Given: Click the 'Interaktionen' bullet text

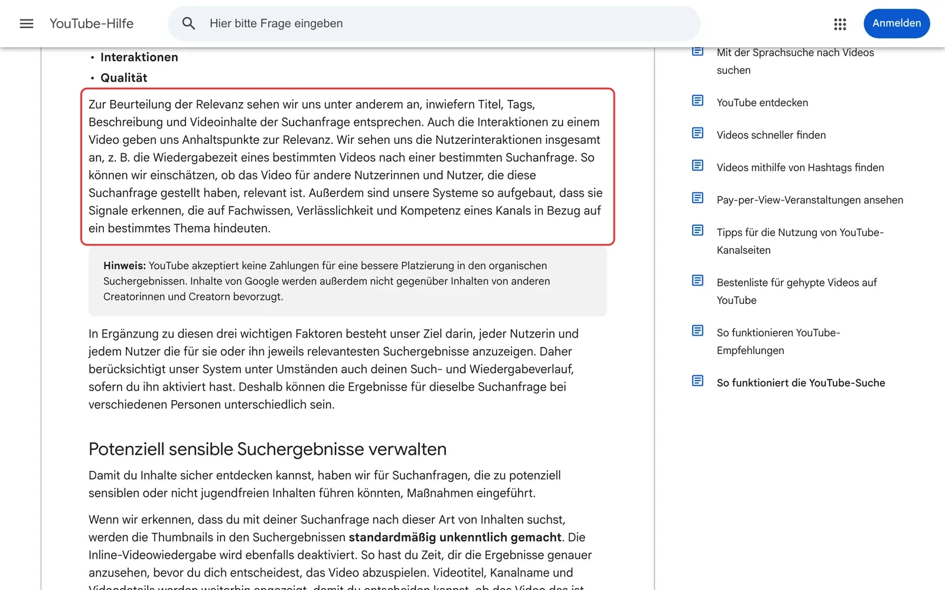Looking at the screenshot, I should pyautogui.click(x=139, y=57).
